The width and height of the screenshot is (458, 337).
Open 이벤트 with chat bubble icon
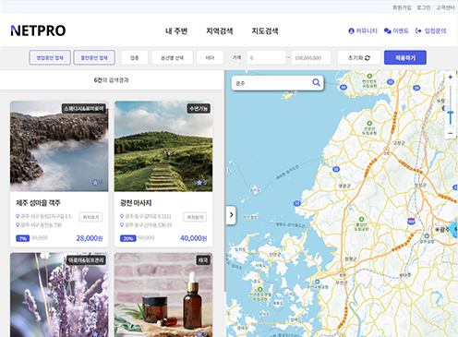tap(387, 30)
